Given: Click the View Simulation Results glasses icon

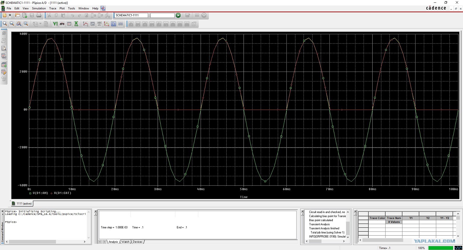Looking at the screenshot, I should [4, 56].
